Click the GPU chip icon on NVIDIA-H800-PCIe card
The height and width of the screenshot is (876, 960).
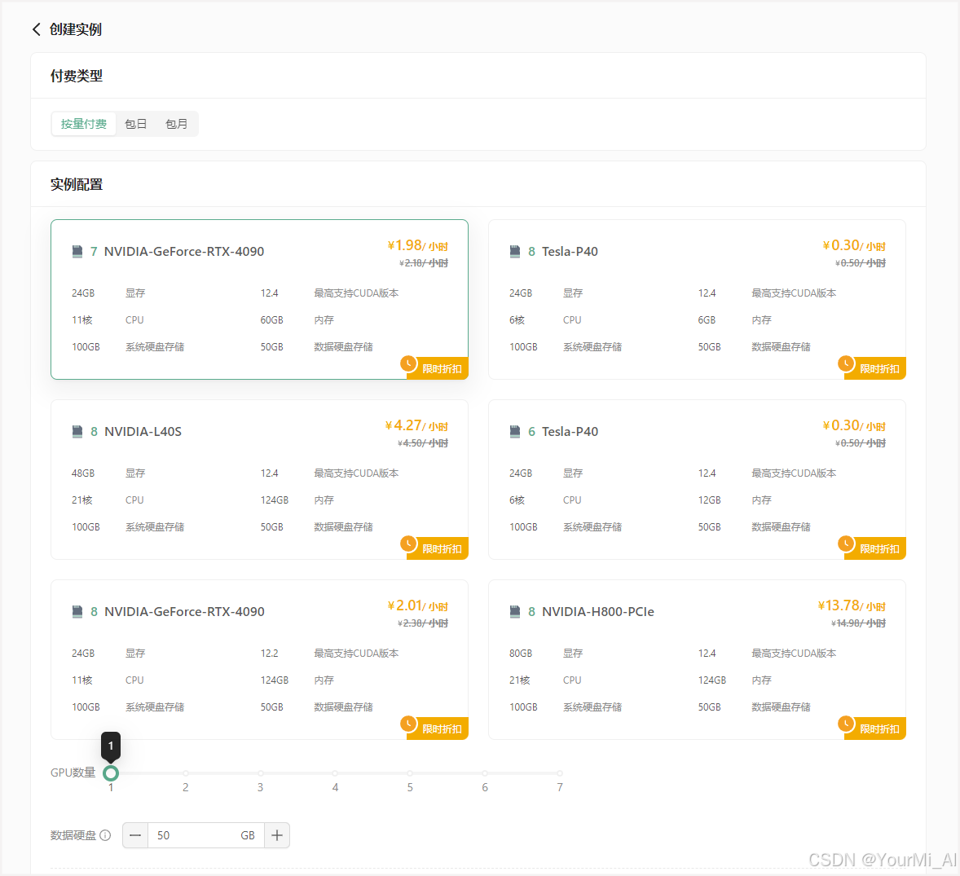tap(515, 611)
